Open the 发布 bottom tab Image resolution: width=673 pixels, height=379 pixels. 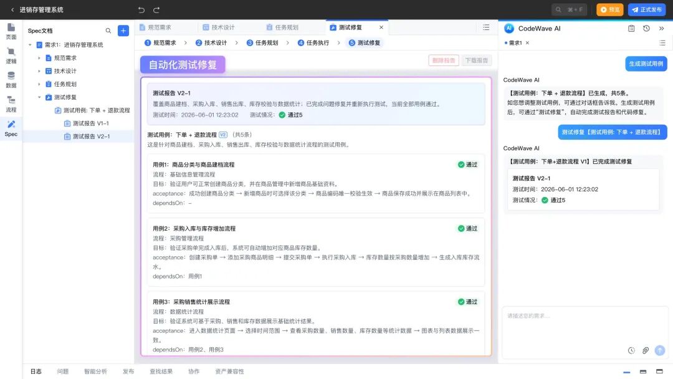tap(128, 372)
